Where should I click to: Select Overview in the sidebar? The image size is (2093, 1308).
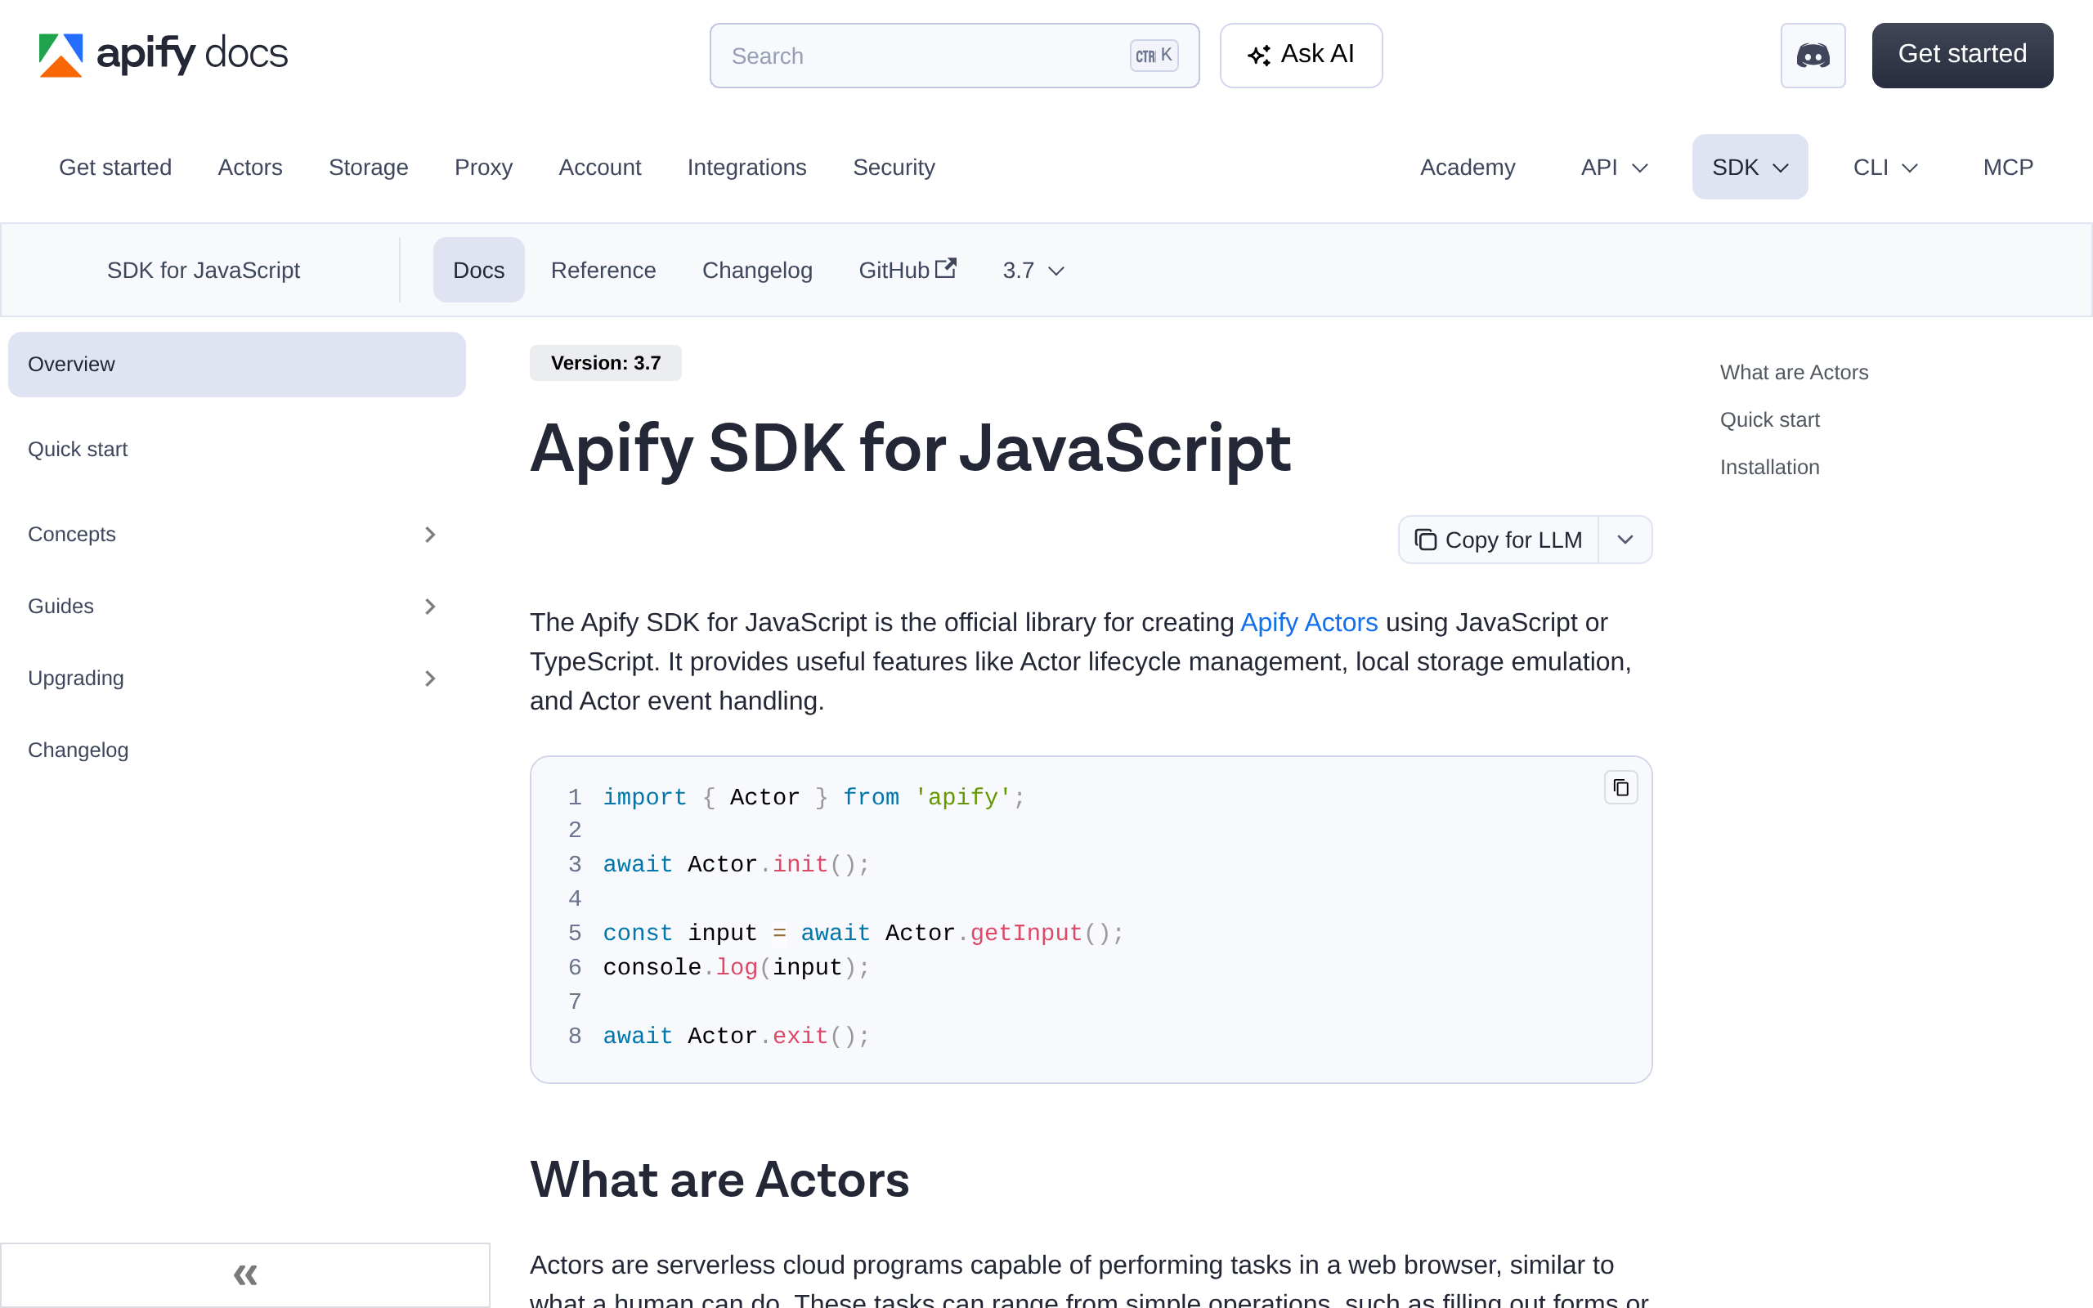pyautogui.click(x=236, y=365)
